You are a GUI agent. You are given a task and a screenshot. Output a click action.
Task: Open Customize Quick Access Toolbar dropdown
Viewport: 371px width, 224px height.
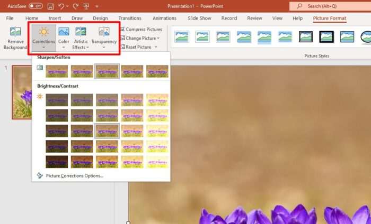click(97, 6)
